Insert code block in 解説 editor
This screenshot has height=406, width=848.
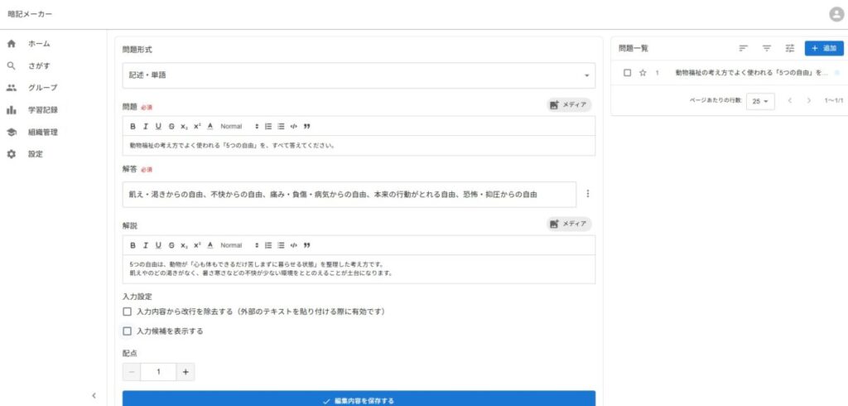tap(294, 245)
